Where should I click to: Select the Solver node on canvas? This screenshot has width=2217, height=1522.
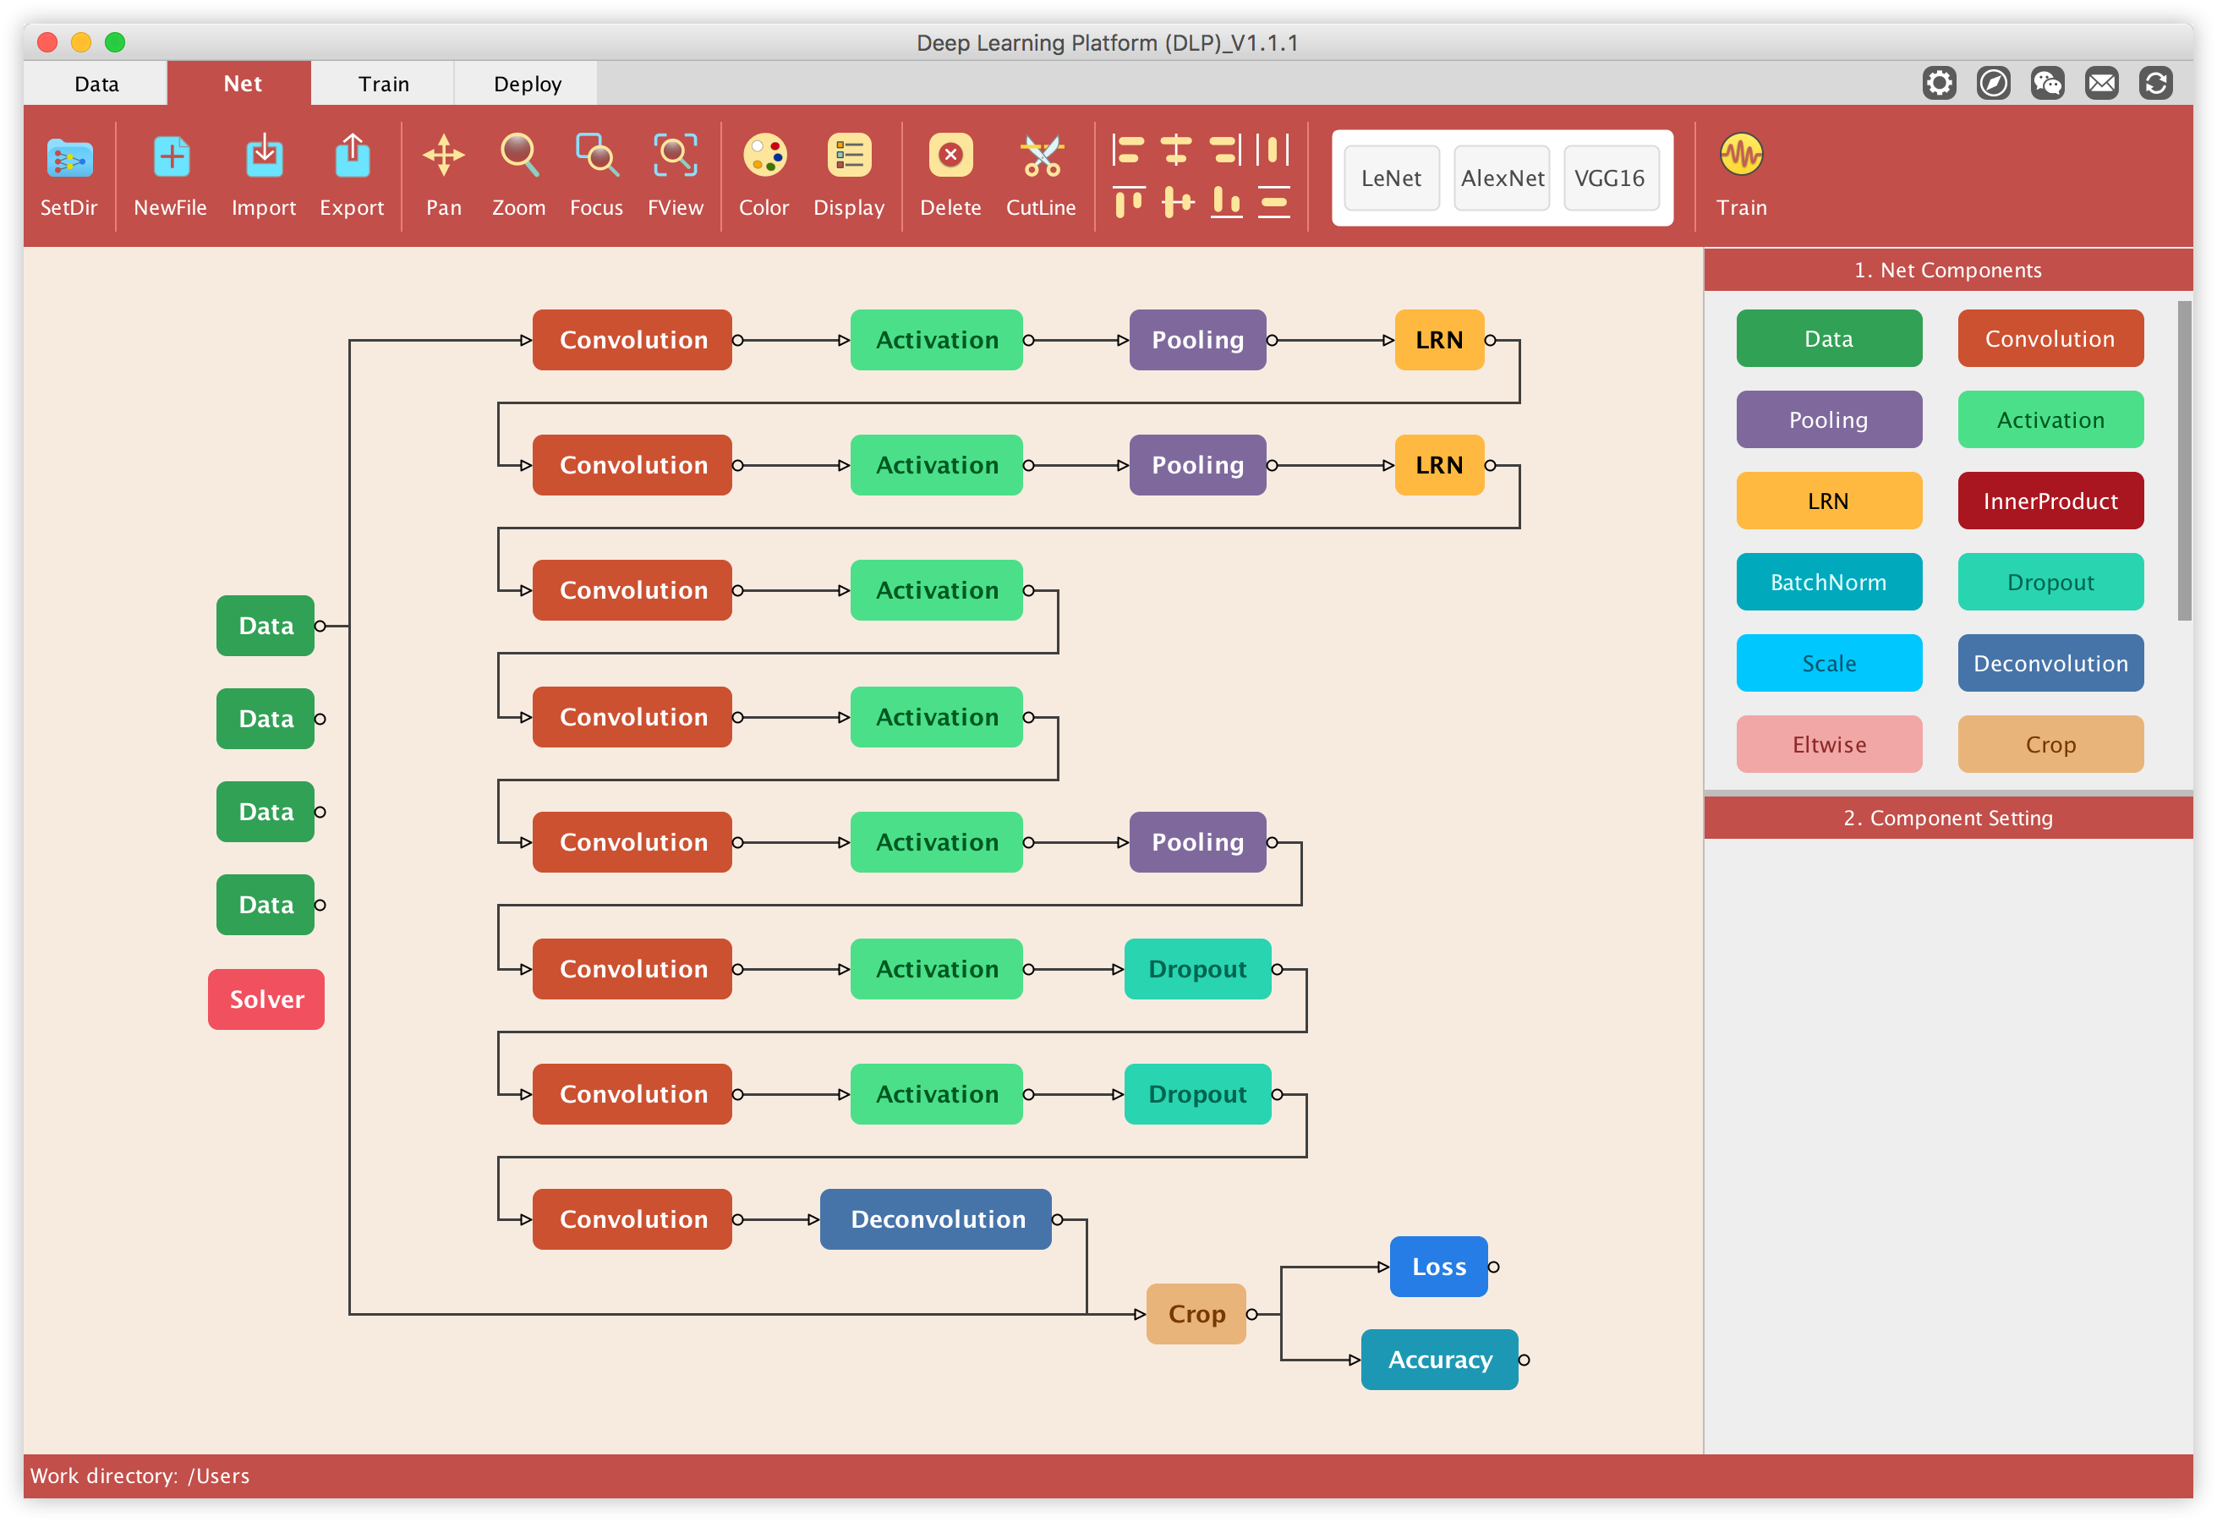point(266,999)
